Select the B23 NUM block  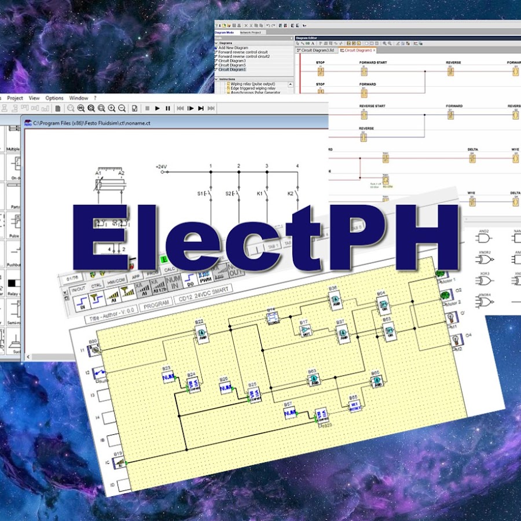168,377
